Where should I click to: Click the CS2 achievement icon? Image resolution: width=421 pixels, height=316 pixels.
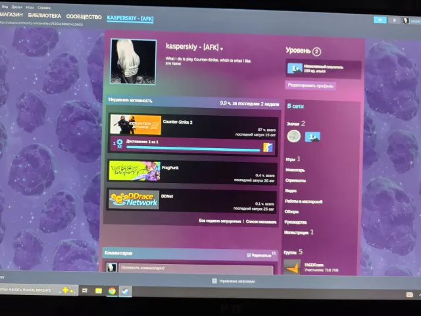268,147
